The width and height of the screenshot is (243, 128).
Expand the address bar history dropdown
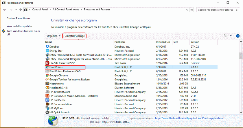187,10
